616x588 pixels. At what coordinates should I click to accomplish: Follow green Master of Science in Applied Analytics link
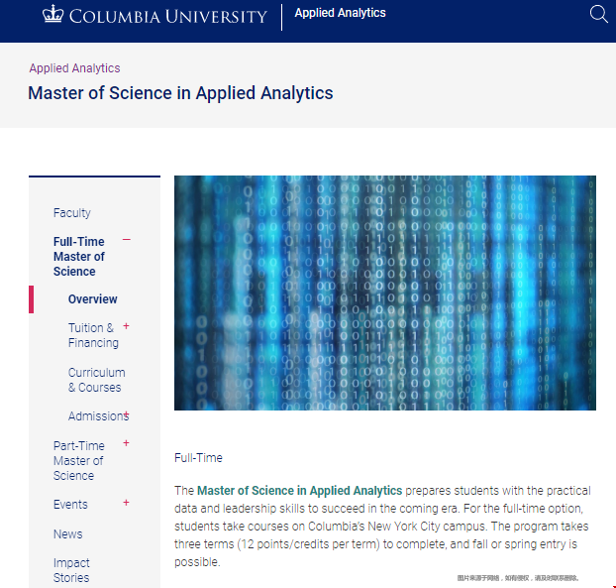point(299,491)
